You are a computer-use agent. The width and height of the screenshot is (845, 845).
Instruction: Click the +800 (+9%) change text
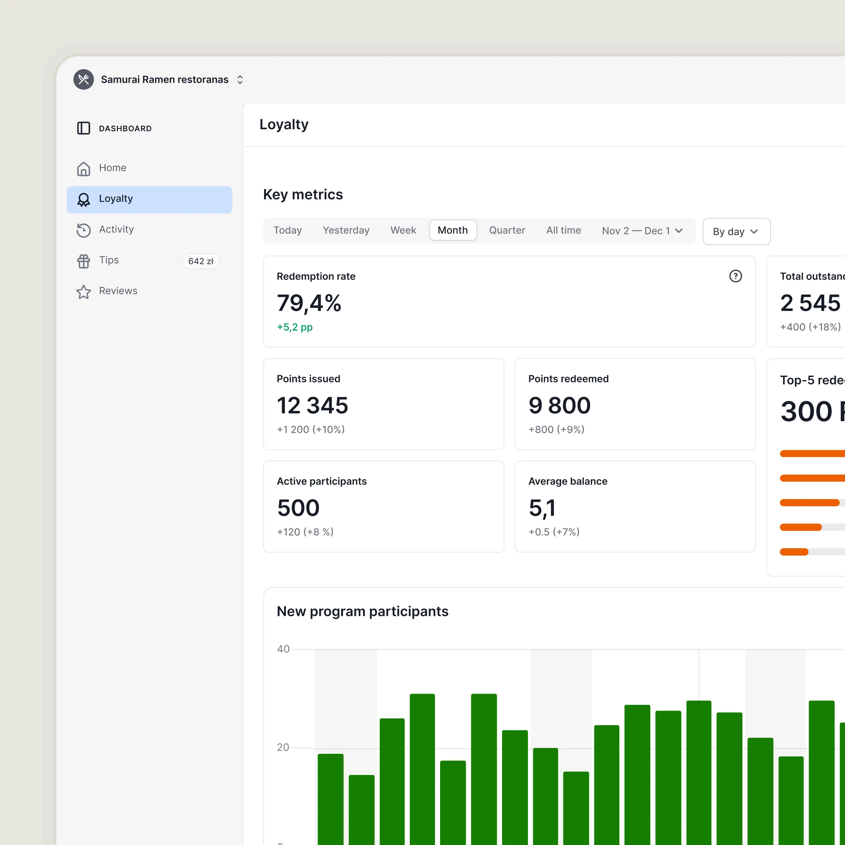(x=556, y=430)
